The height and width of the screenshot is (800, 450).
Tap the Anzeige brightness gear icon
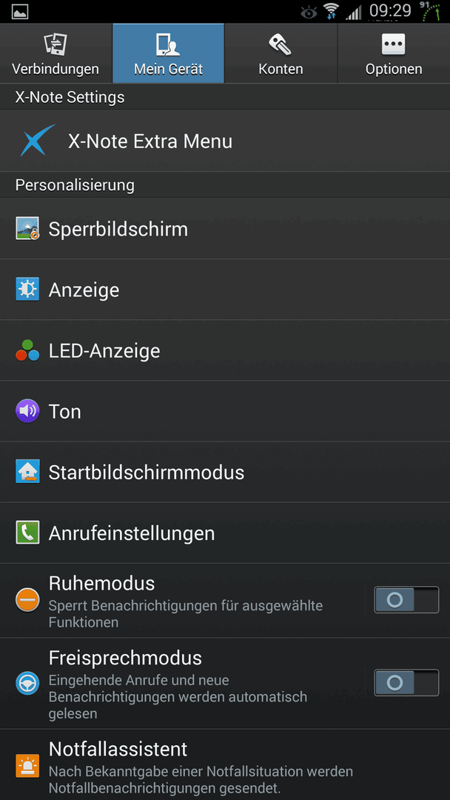click(27, 290)
